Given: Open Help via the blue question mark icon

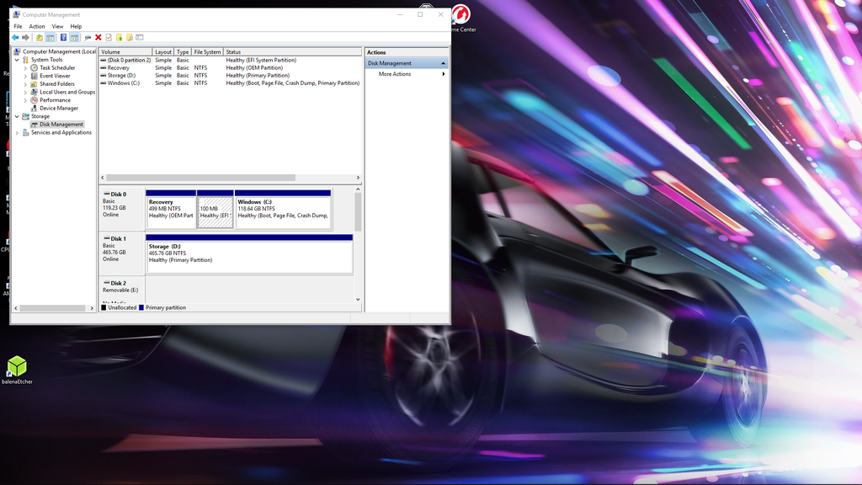Looking at the screenshot, I should coord(63,37).
